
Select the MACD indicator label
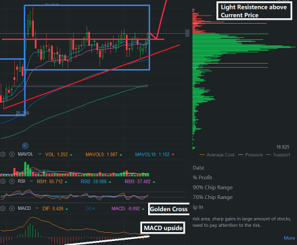pyautogui.click(x=24, y=208)
